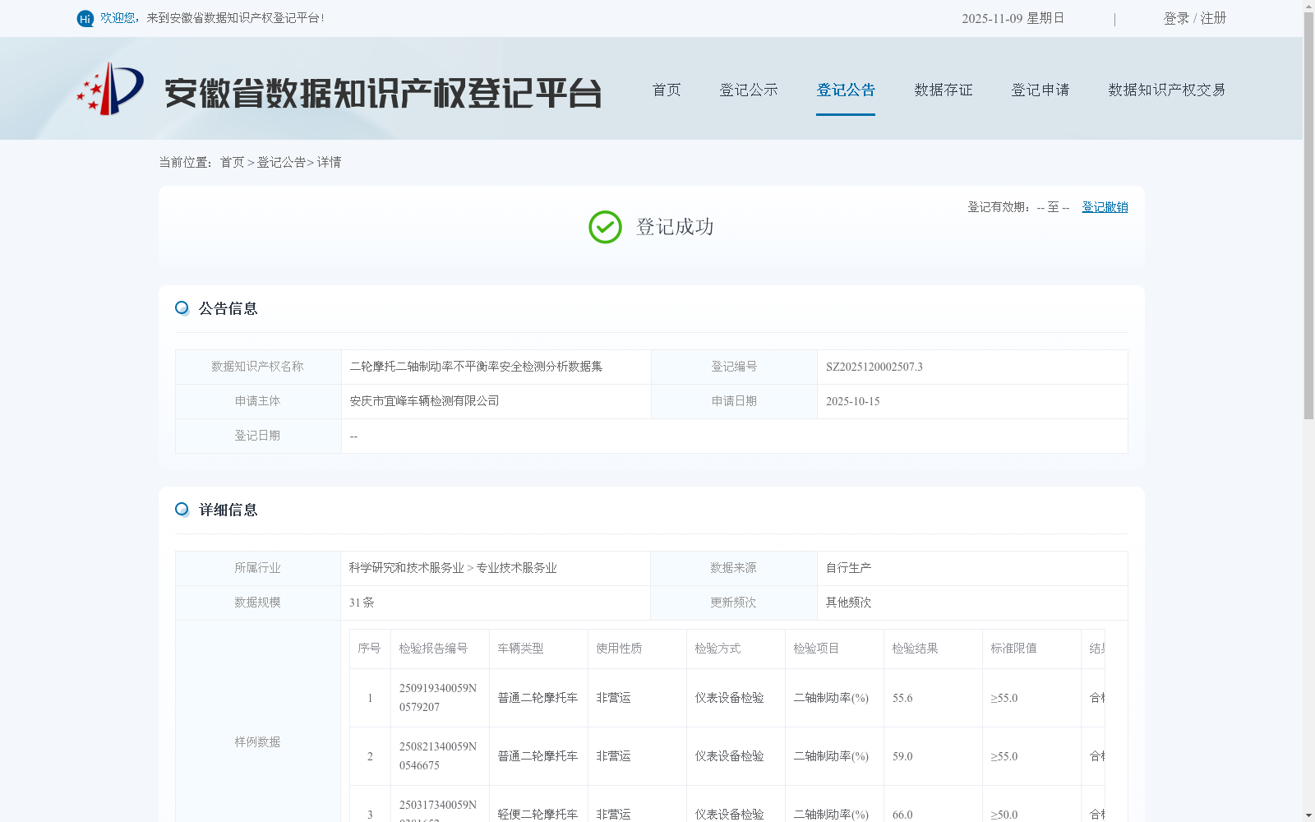Click the platform logo emblem

[x=110, y=89]
